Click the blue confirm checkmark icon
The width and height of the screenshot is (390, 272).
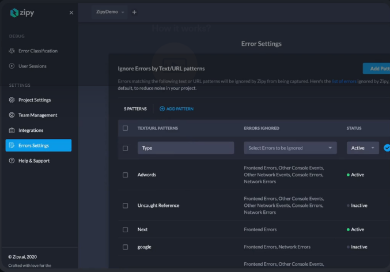pyautogui.click(x=387, y=148)
